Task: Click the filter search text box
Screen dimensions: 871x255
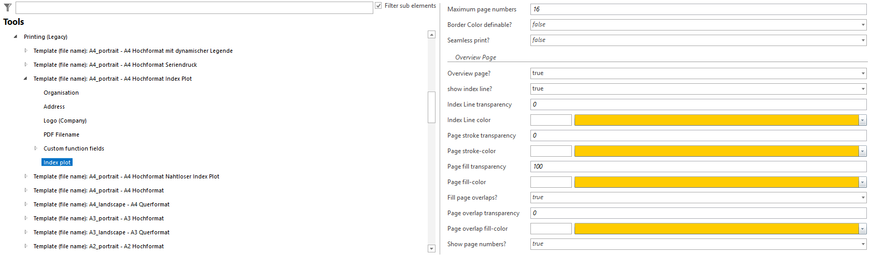Action: point(194,8)
